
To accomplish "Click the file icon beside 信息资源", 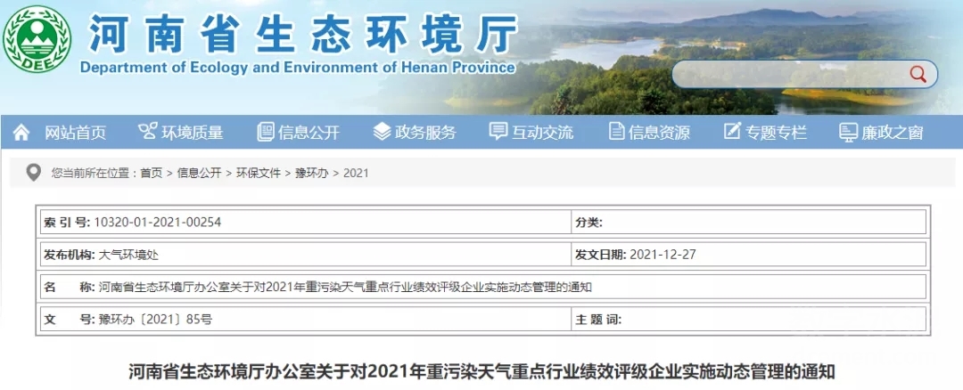I will pos(617,131).
